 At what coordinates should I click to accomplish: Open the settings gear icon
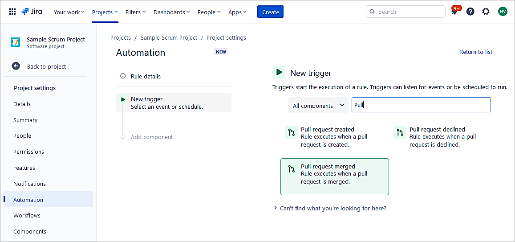[x=486, y=12]
